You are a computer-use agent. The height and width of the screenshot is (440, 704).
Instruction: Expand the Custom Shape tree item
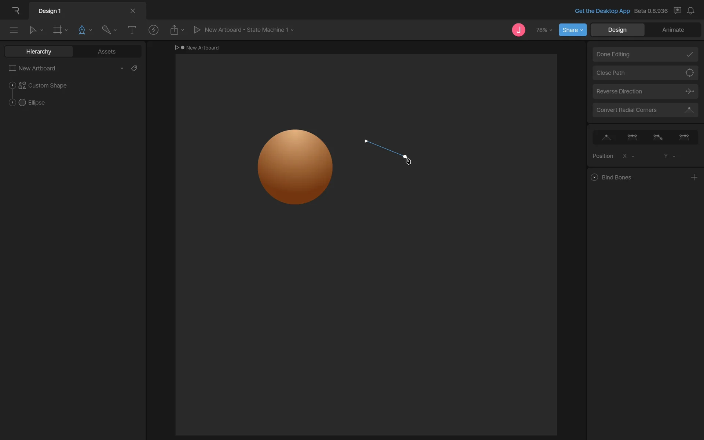(x=12, y=85)
